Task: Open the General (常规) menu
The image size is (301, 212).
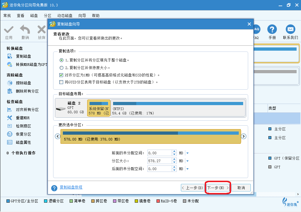Action: [x=7, y=16]
